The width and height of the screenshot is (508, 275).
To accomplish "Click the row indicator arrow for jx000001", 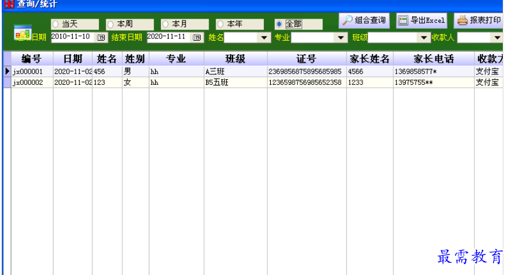I will click(x=7, y=72).
